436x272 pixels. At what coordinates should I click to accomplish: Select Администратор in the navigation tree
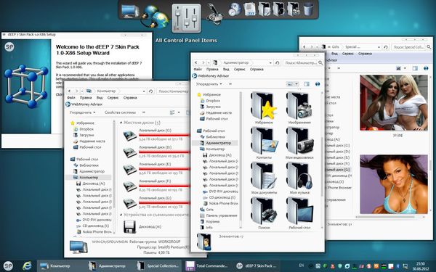[218, 143]
